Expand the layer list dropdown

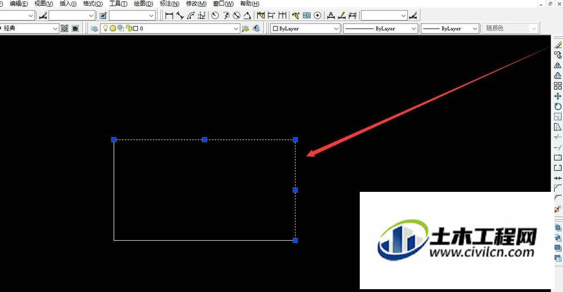click(x=236, y=28)
